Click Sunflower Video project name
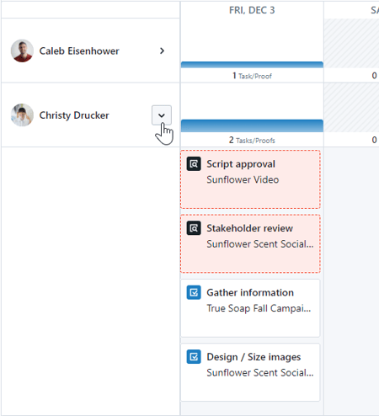Viewport: 379px width, 416px height. 243,179
